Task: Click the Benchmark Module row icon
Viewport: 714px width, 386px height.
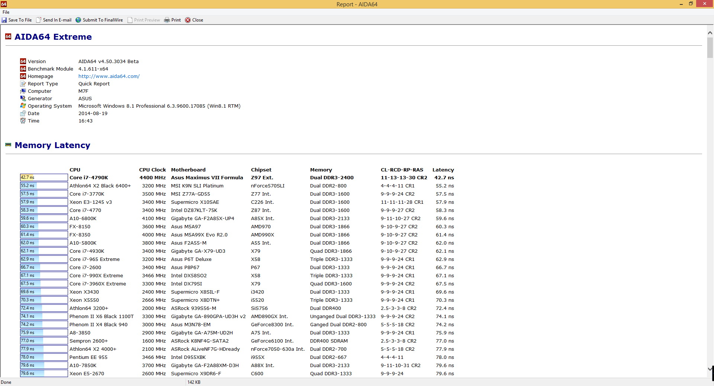Action: (x=23, y=69)
